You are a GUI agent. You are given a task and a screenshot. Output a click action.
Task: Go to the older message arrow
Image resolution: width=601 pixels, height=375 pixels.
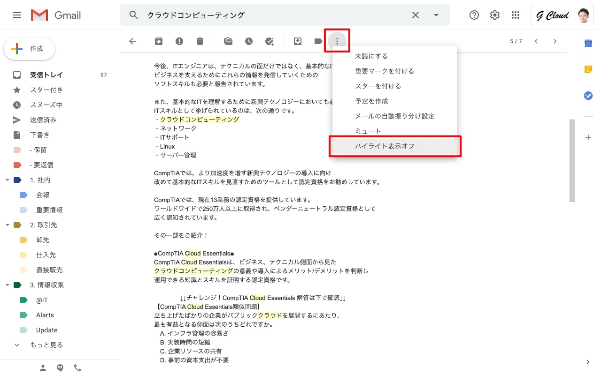(555, 41)
